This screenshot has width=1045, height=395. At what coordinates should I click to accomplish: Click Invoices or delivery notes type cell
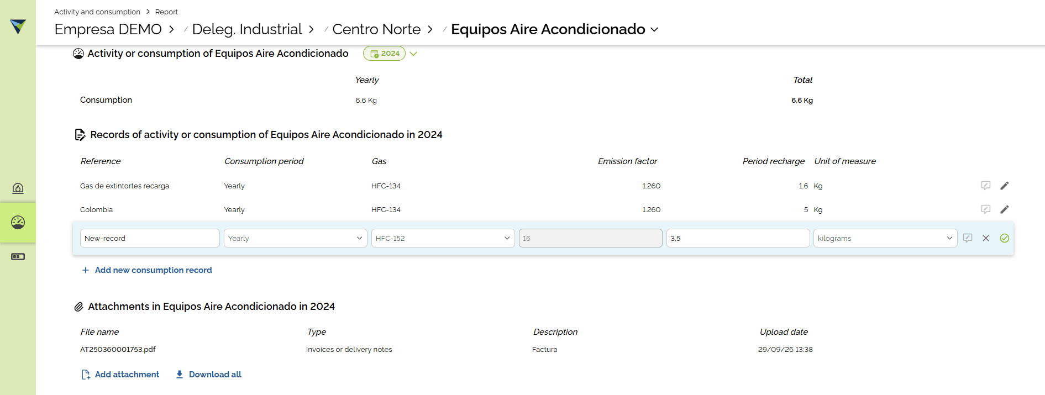[x=349, y=349]
